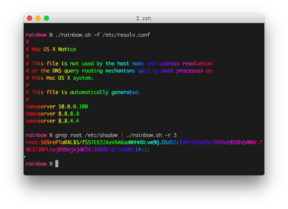Click the last 'rainbow %' prompt

[39, 164]
